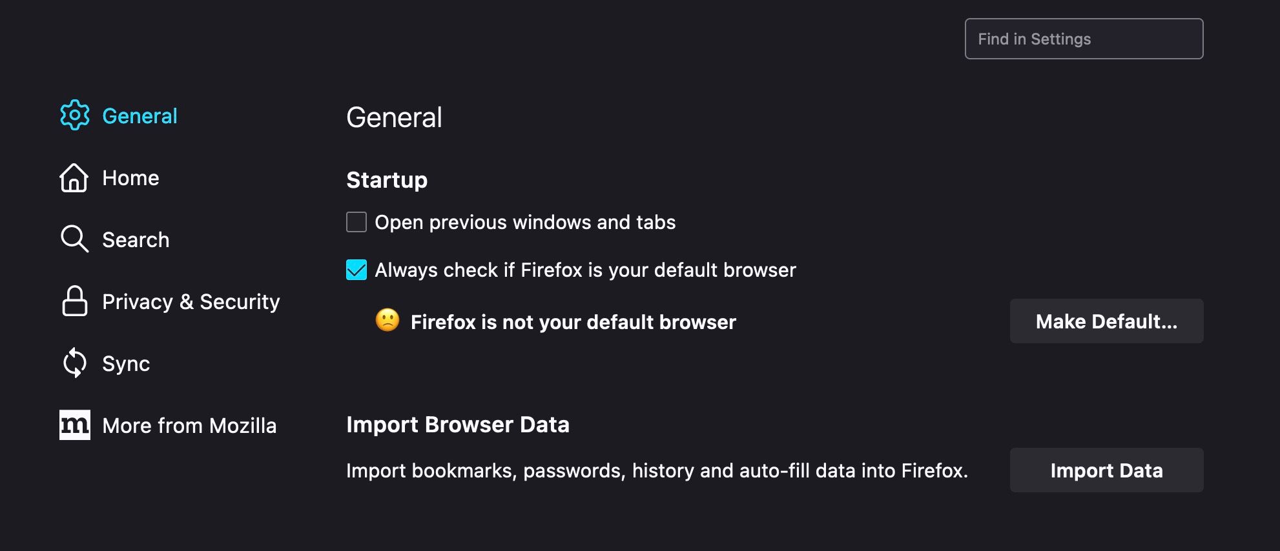Switch to the Search settings panel
The height and width of the screenshot is (551, 1280).
click(136, 240)
